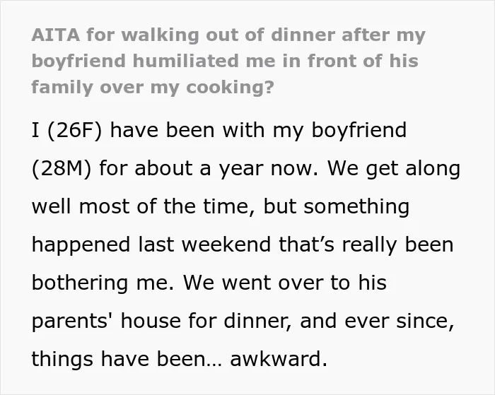Click the word "AITA" in the title
The image size is (495, 395).
pyautogui.click(x=56, y=35)
